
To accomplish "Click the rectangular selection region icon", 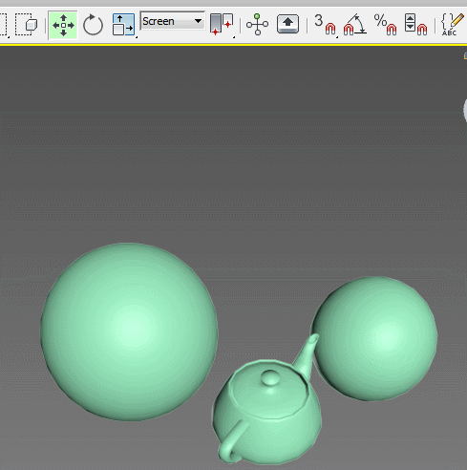I will click(x=3, y=25).
